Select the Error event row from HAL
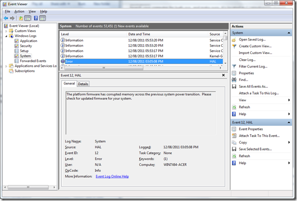The height and width of the screenshot is (201, 297). (142, 61)
